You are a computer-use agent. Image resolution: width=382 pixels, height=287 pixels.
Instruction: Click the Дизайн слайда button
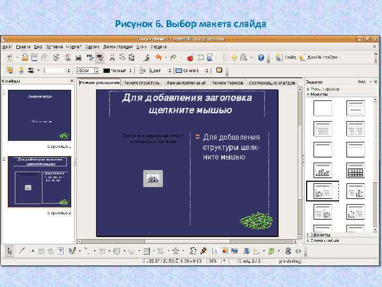318,57
